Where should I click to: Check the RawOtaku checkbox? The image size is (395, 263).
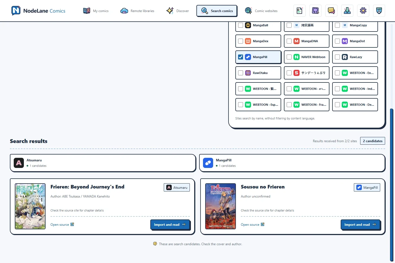tap(241, 73)
